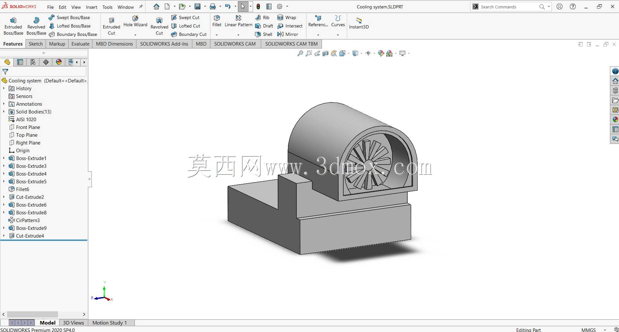619x332 pixels.
Task: Open the PropertyManager tab icon
Action: (x=20, y=62)
